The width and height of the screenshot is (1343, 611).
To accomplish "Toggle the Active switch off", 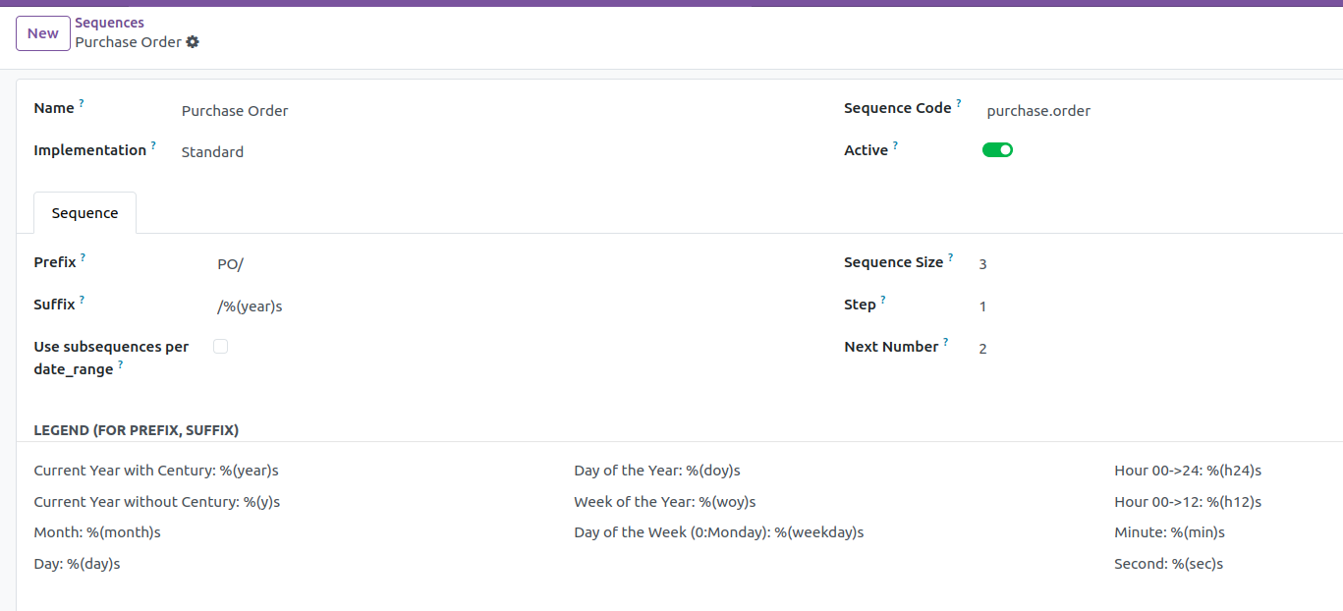I will [x=997, y=150].
